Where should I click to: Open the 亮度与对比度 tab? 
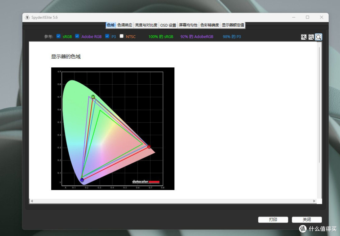click(x=146, y=25)
